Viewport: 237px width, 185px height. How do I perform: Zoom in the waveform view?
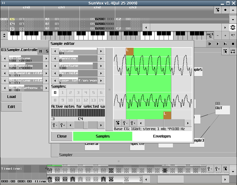click(133, 123)
